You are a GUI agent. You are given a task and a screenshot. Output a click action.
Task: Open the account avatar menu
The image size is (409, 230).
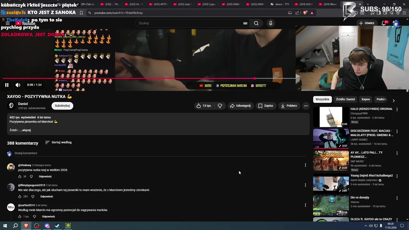tap(396, 23)
